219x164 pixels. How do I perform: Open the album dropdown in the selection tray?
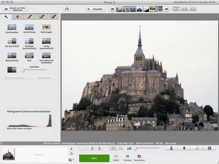click(x=71, y=160)
